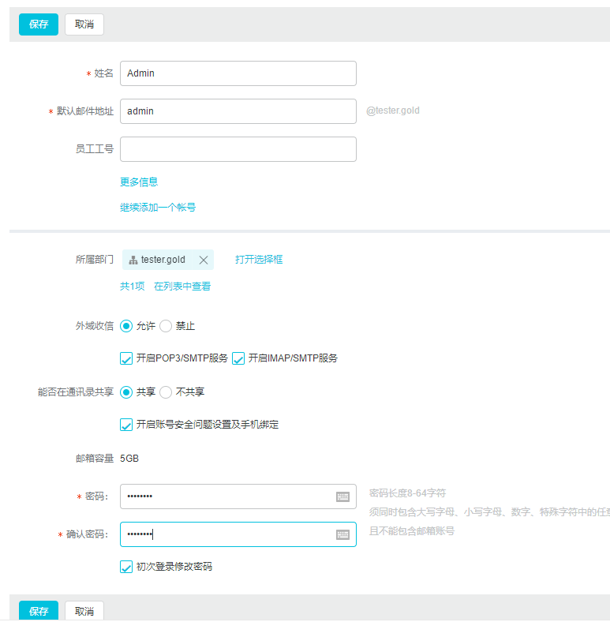Toggle the 开启IMAP/SMTP服务 checkbox
The height and width of the screenshot is (622, 610).
click(238, 358)
